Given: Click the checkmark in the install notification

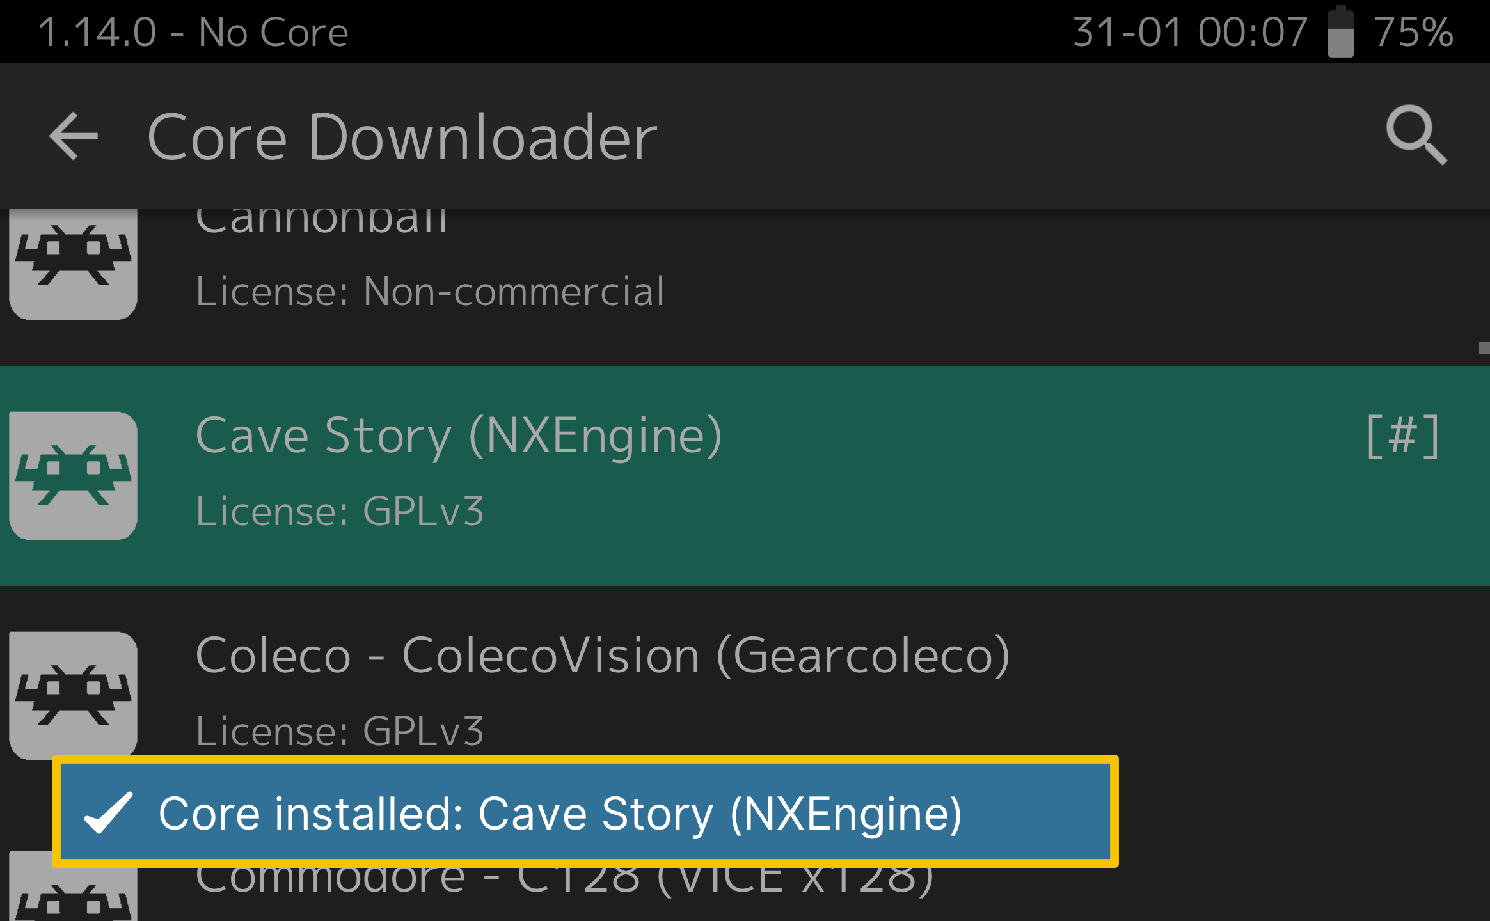Looking at the screenshot, I should pyautogui.click(x=109, y=813).
